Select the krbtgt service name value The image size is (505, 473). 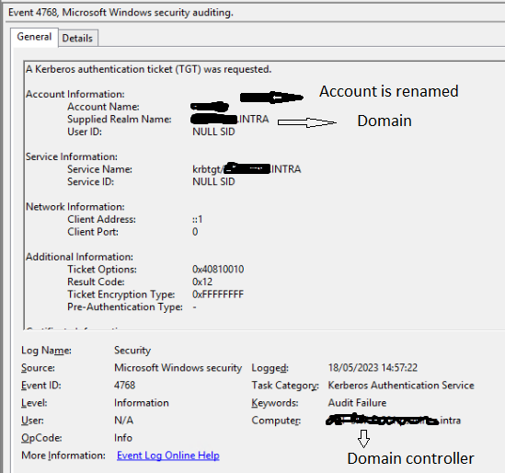pos(247,169)
